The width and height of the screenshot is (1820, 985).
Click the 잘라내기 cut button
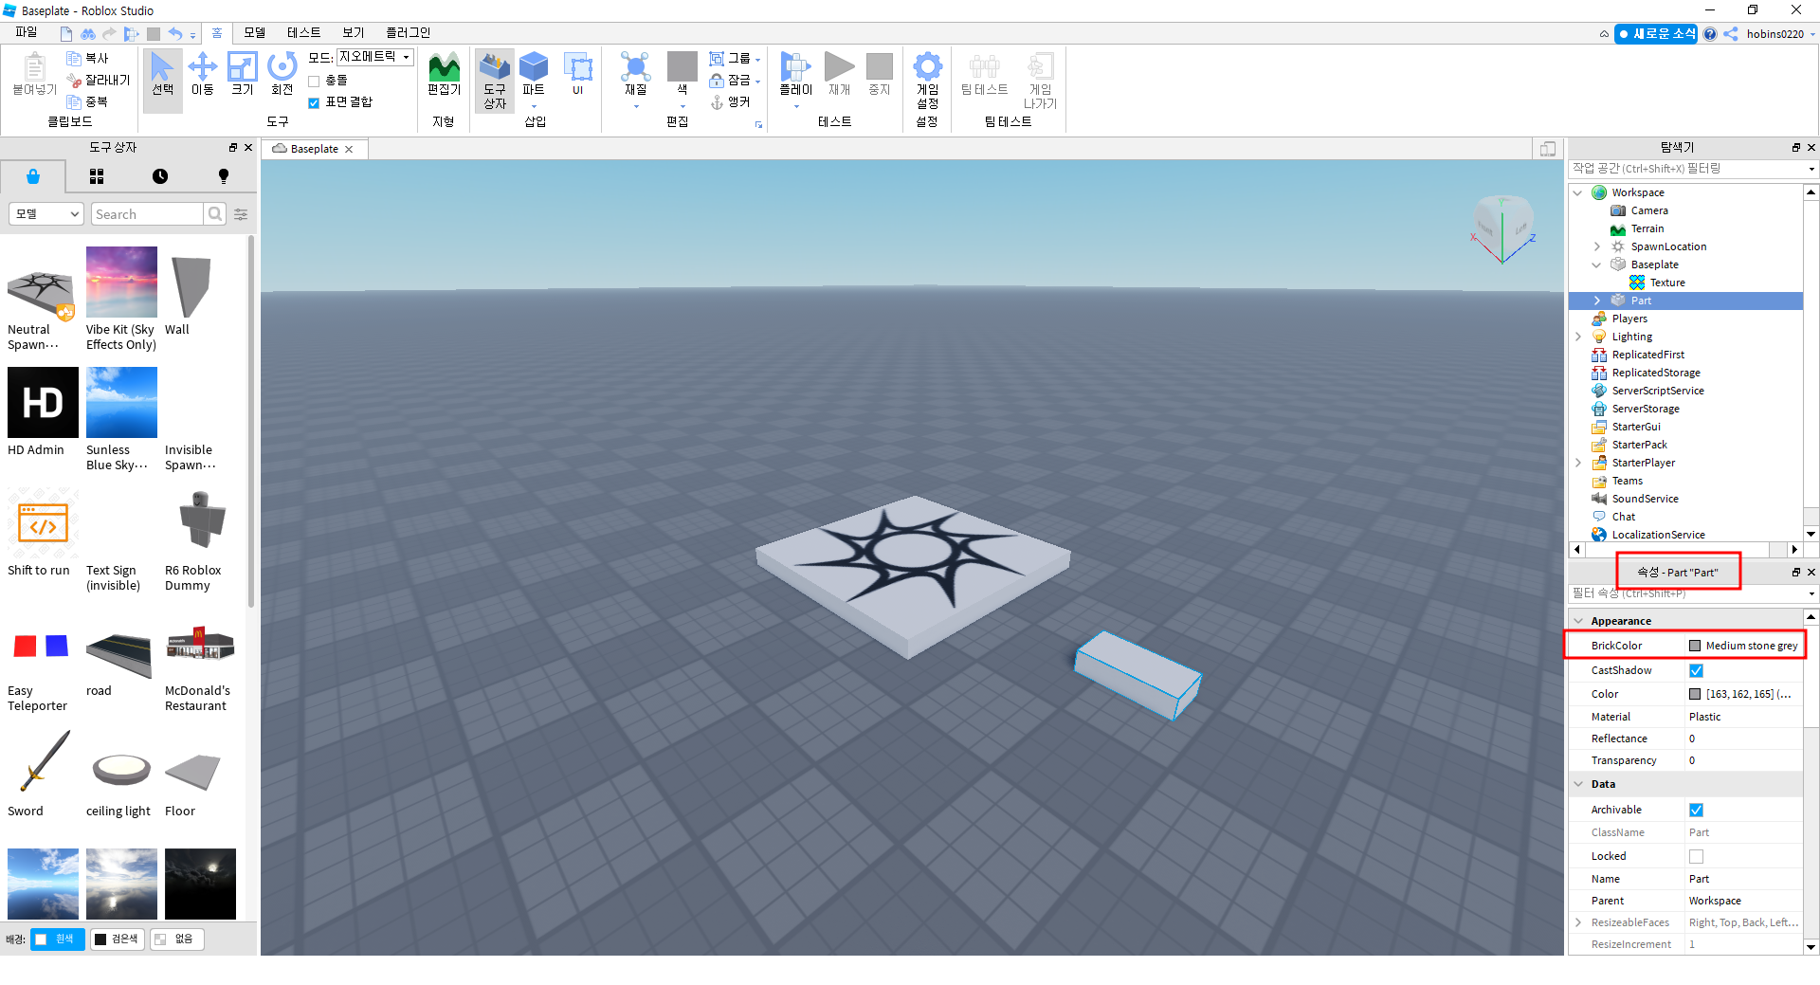98,80
